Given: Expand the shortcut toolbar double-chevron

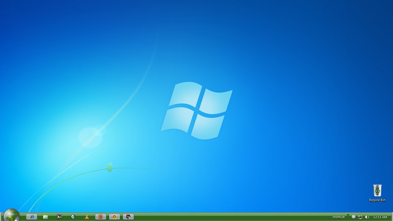Looking at the screenshot, I should [348, 215].
